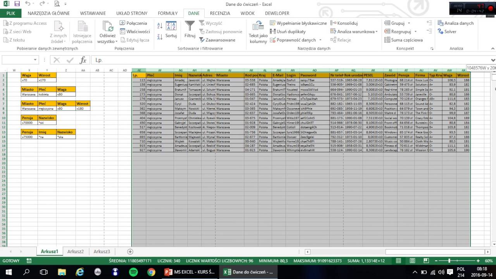The width and height of the screenshot is (496, 279).
Task: Expand the formula bar
Action: 493,60
